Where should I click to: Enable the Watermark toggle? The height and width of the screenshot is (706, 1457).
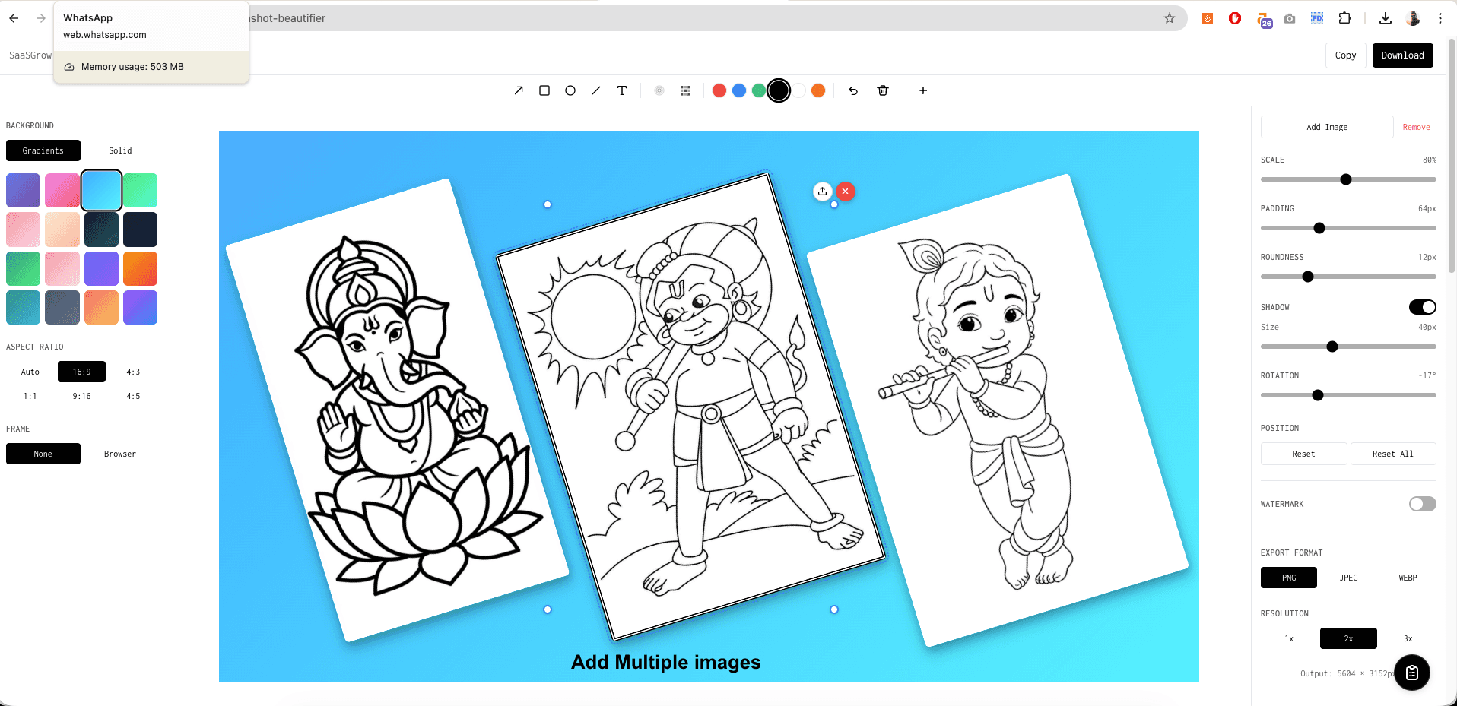[1420, 504]
